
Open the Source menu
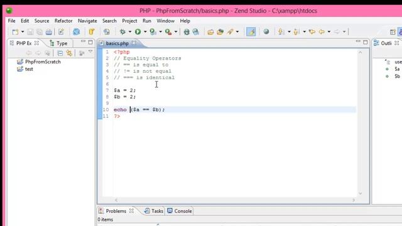[42, 21]
